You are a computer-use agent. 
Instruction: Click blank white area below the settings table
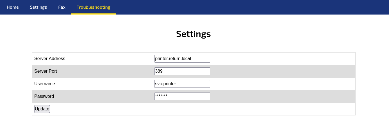point(194,125)
